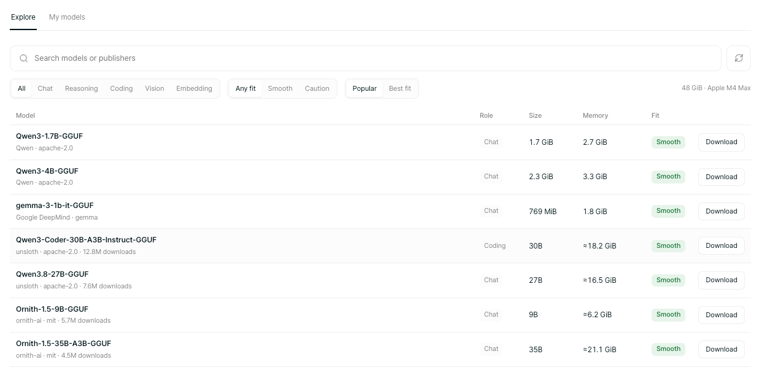The width and height of the screenshot is (762, 370).
Task: Click the Google DeepMind · gemma subtitle
Action: pyautogui.click(x=57, y=217)
